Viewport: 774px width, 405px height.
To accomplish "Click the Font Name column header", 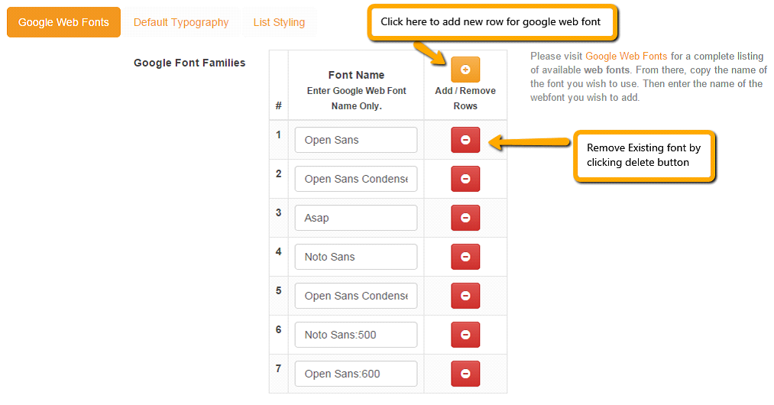I will 356,75.
